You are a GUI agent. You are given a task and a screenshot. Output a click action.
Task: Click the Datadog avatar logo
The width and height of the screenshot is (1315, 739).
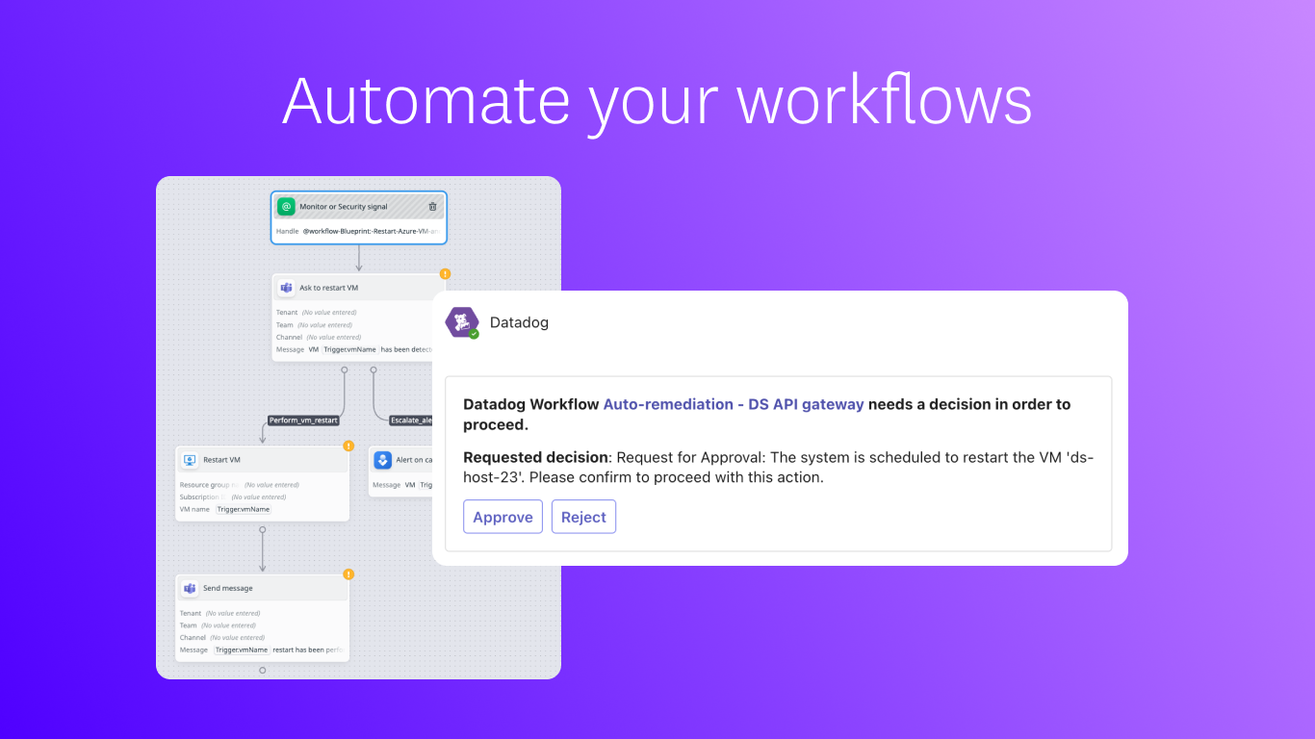(x=462, y=322)
